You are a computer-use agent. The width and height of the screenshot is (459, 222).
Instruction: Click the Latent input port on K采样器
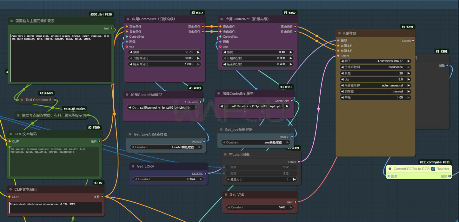point(338,56)
